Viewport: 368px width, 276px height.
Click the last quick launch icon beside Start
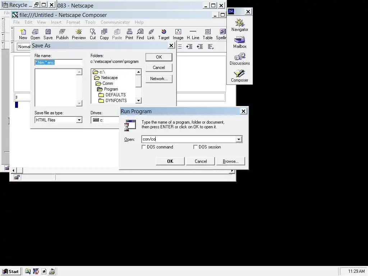(x=52, y=271)
